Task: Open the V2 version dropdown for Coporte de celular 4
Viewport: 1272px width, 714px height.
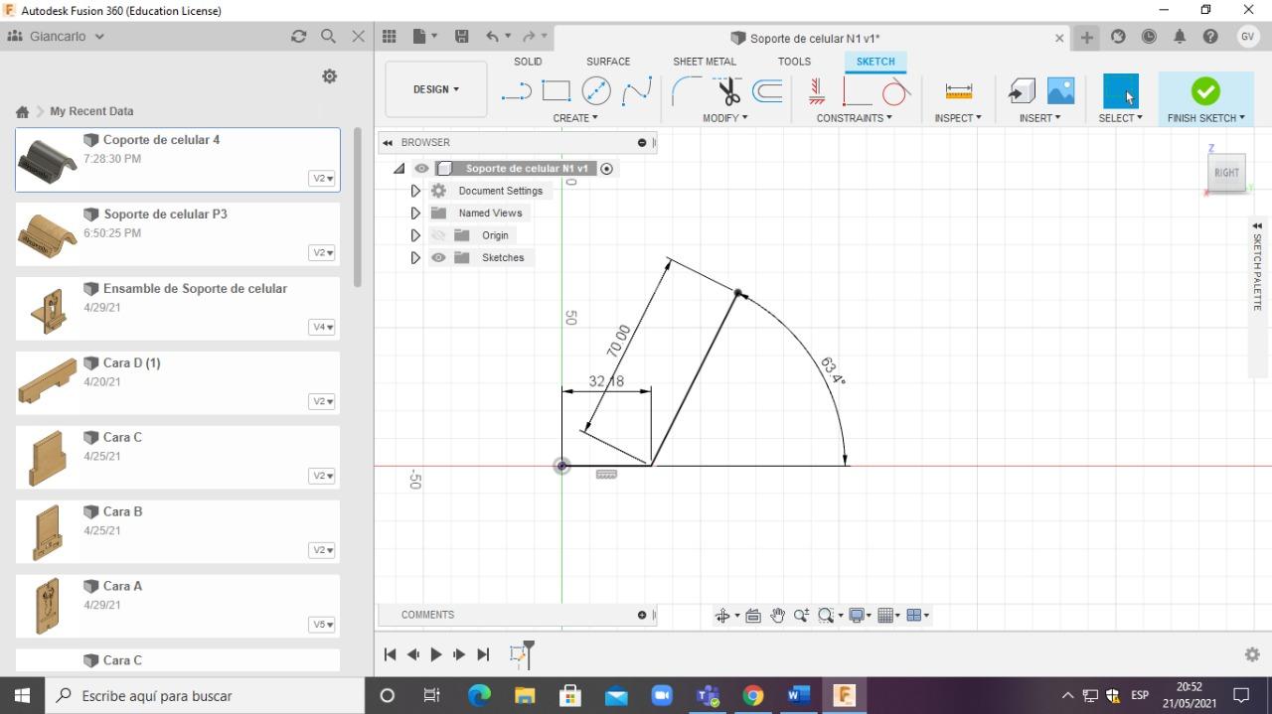Action: tap(322, 179)
